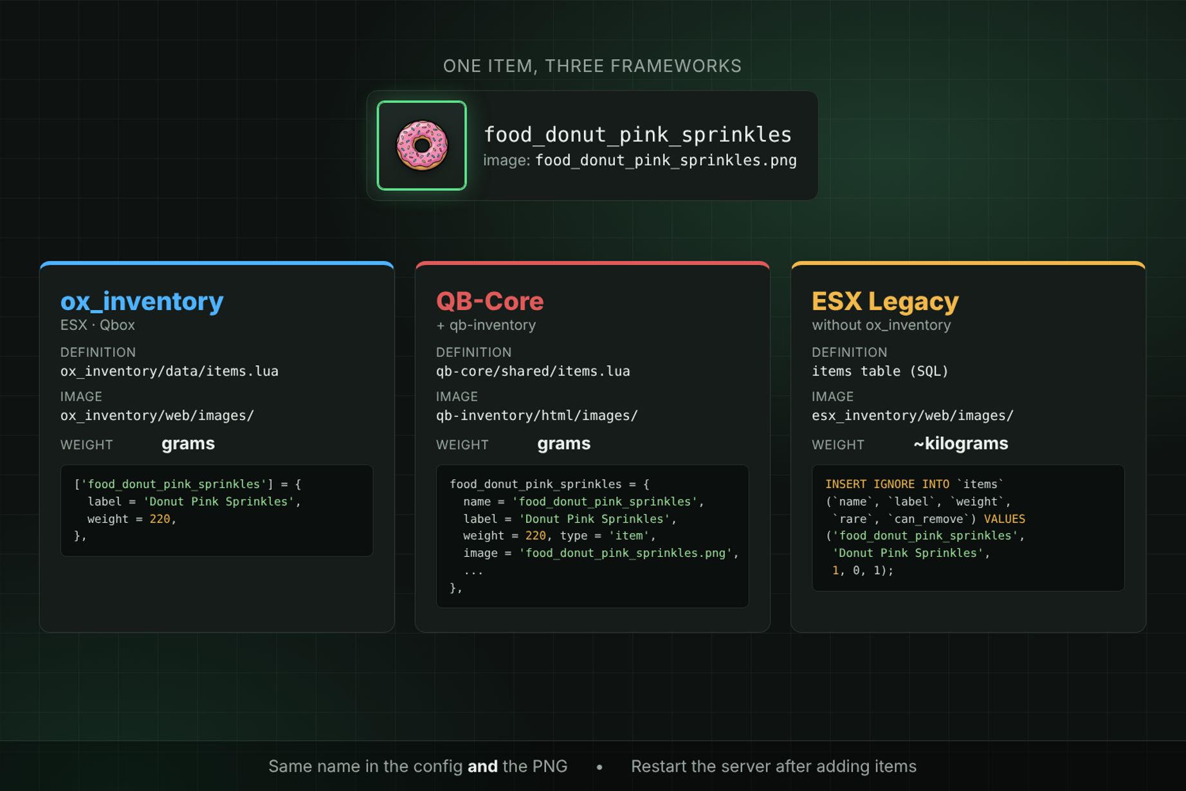The image size is (1186, 791).
Task: Click the '1, 0, 1);' SQL values line
Action: point(862,570)
